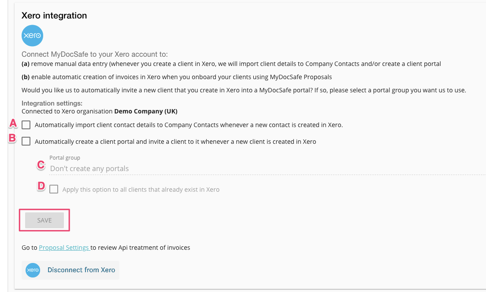Click the 'Automatically create a client portal' label text
Image resolution: width=486 pixels, height=292 pixels.
175,142
